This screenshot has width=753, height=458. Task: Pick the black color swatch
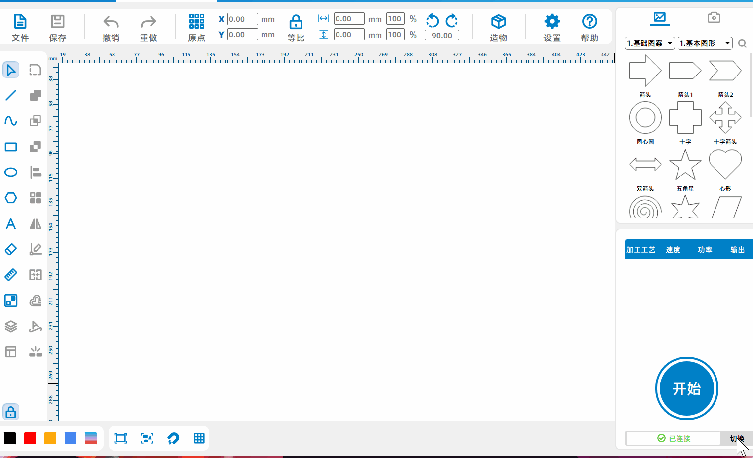click(x=10, y=438)
